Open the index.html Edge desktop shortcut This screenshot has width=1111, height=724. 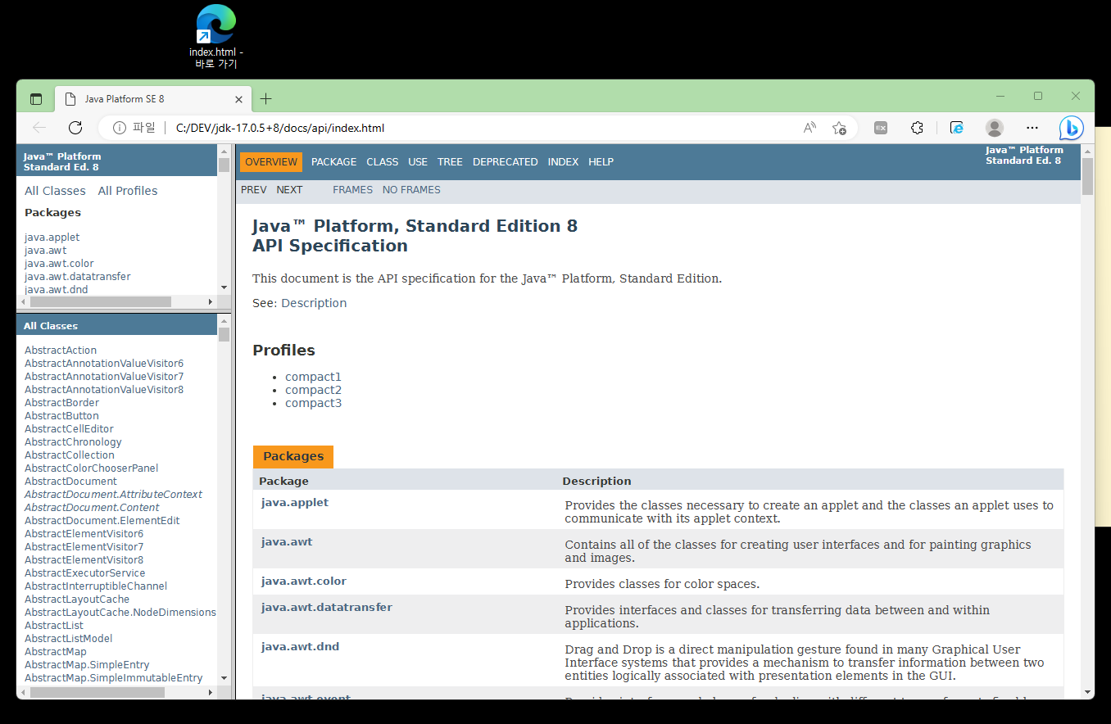pyautogui.click(x=216, y=37)
